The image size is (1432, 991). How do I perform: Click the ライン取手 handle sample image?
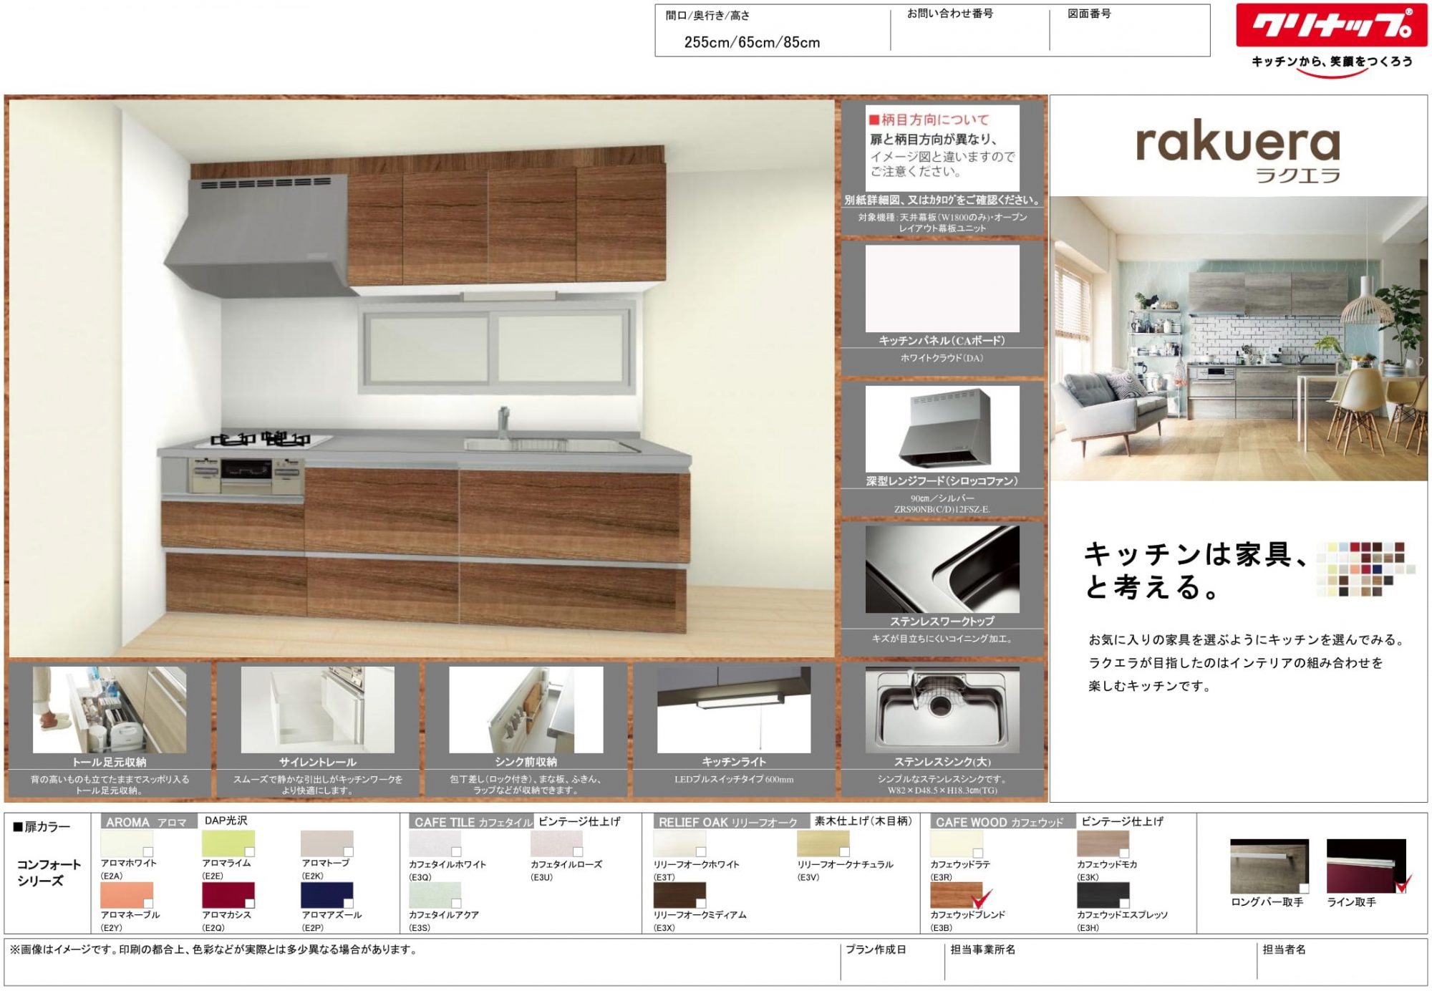1366,866
